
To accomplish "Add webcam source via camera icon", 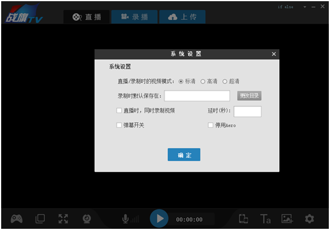I will click(87, 219).
